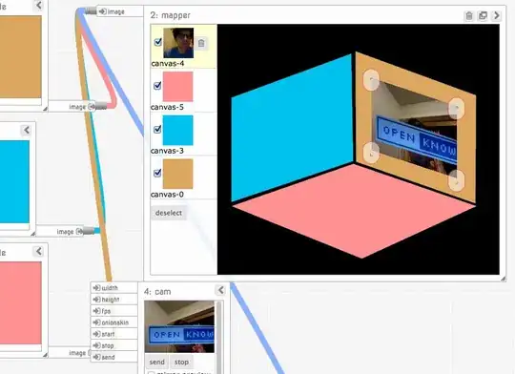
Task: Click the mapper image input port
Action: pos(120,11)
